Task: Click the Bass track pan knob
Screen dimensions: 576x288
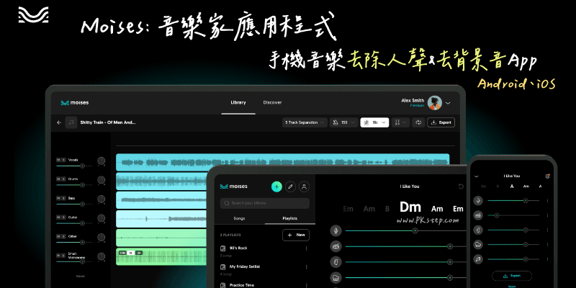Action: (101, 199)
